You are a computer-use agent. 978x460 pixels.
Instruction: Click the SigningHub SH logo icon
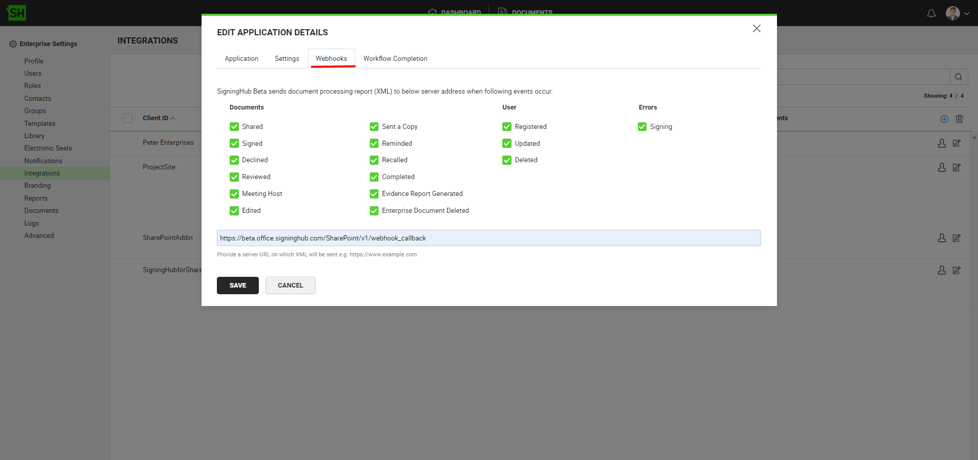point(16,13)
